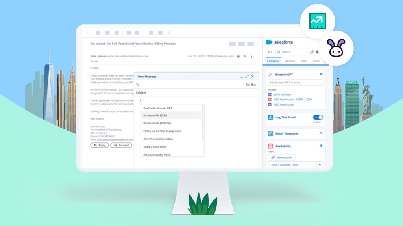
Task: Expand the Email Templates dropdown
Action: pyautogui.click(x=321, y=133)
